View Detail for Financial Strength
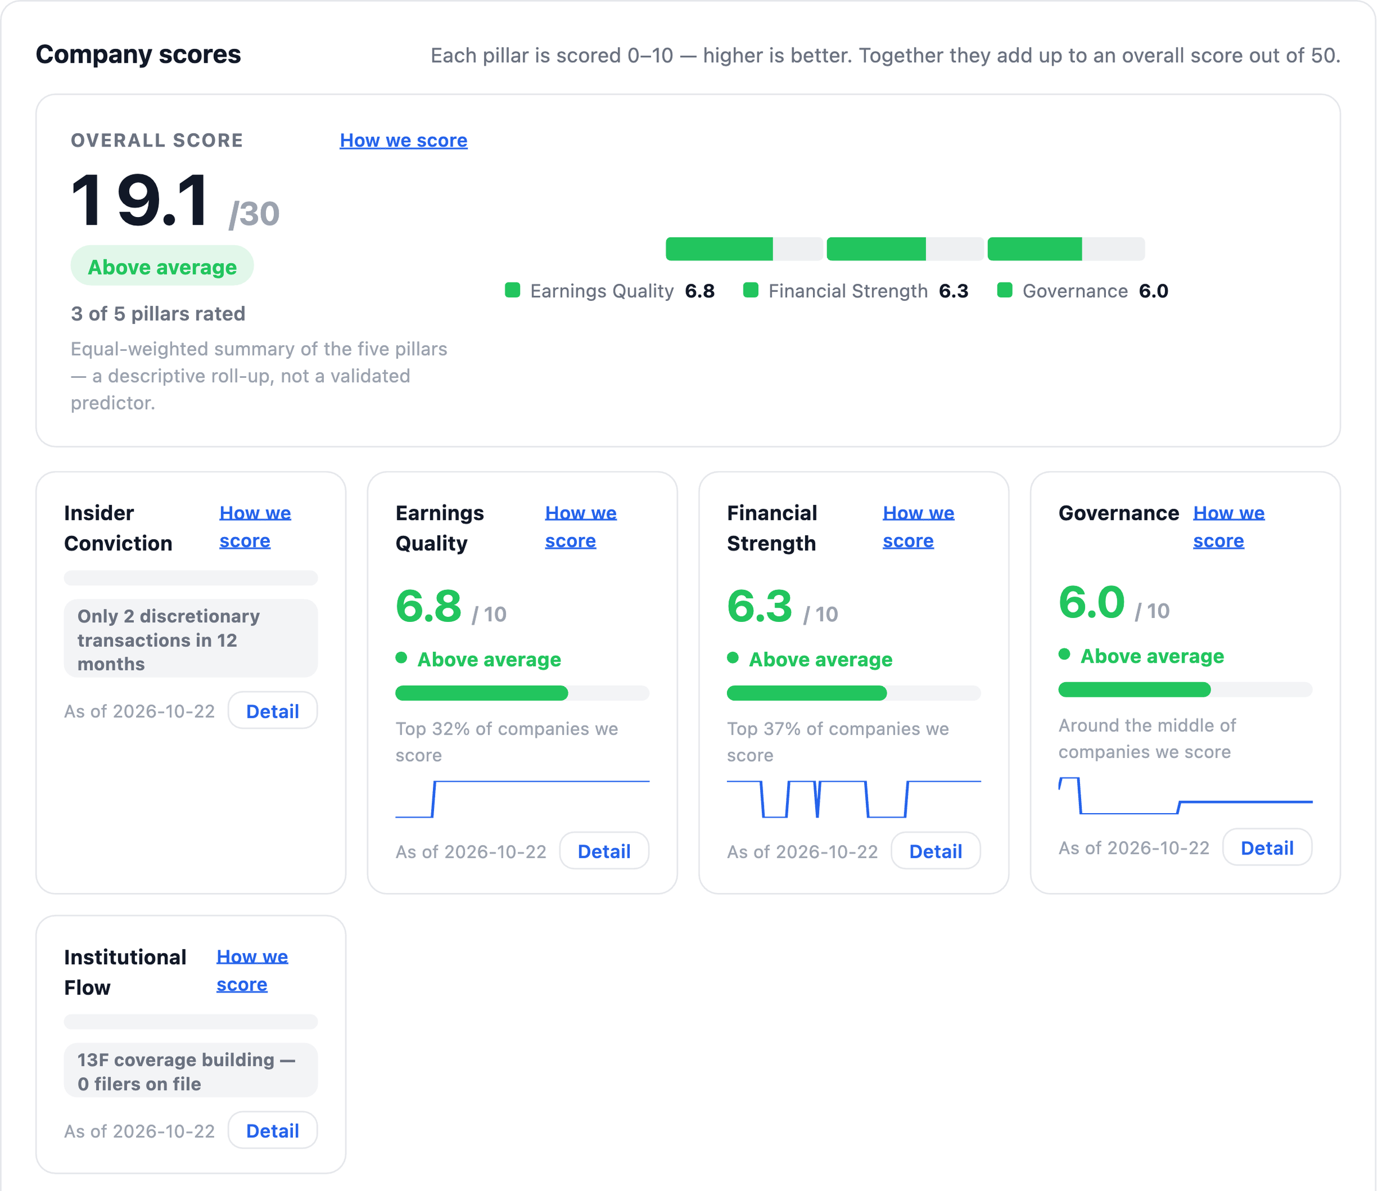The image size is (1378, 1191). (935, 850)
